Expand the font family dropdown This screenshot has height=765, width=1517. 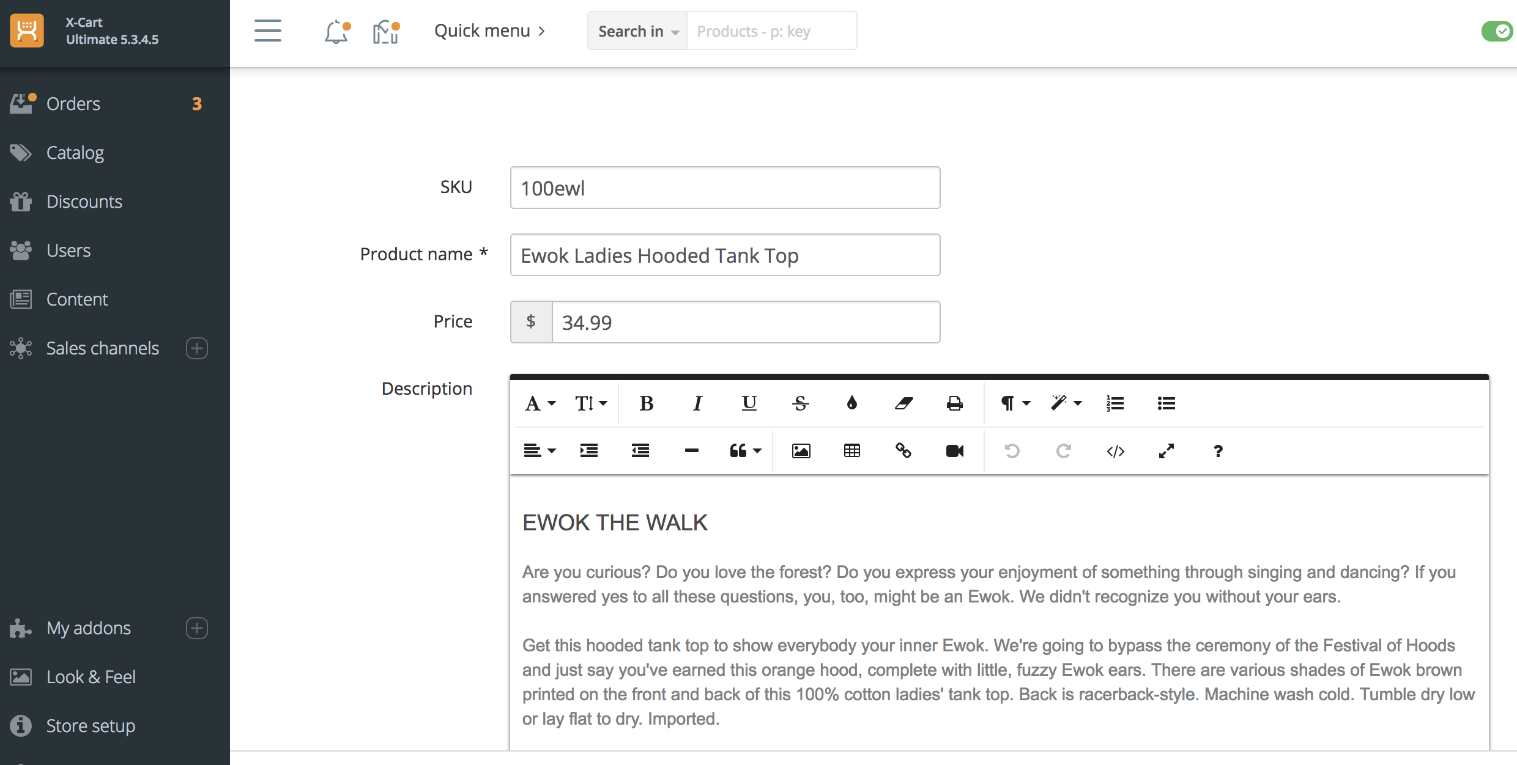540,403
